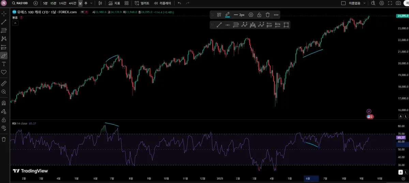Screen dimensions: 409x183
Task: Switch to 1시간 timeframe
Action: tap(63, 3)
